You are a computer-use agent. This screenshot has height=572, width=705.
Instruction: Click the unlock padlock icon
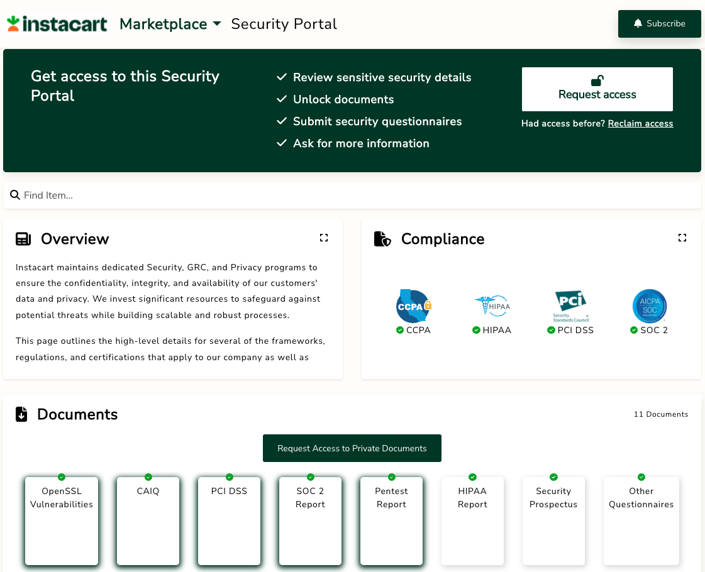pos(597,80)
